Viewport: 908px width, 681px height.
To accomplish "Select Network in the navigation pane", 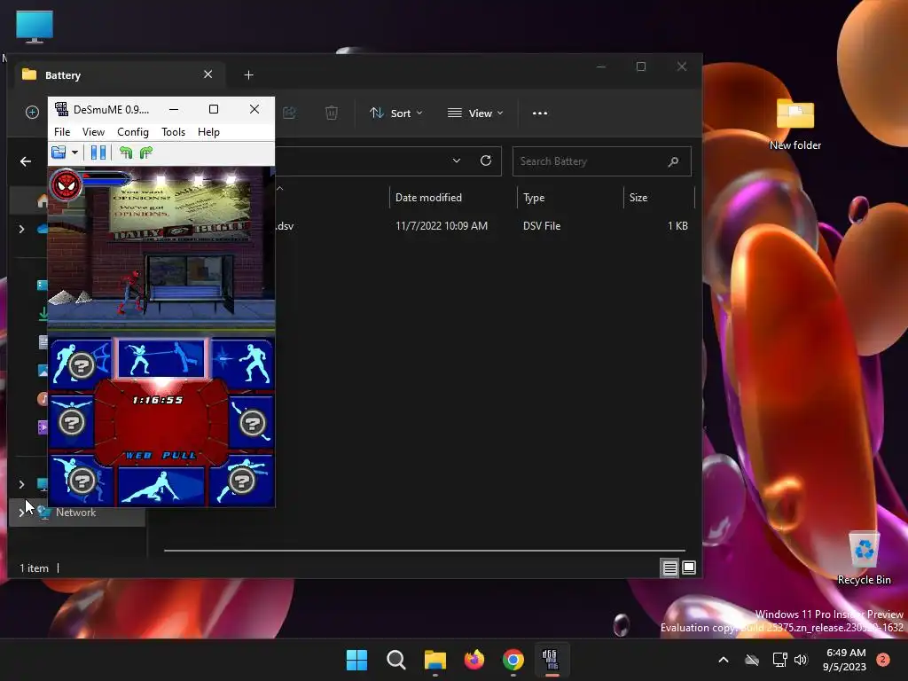I will pyautogui.click(x=76, y=513).
